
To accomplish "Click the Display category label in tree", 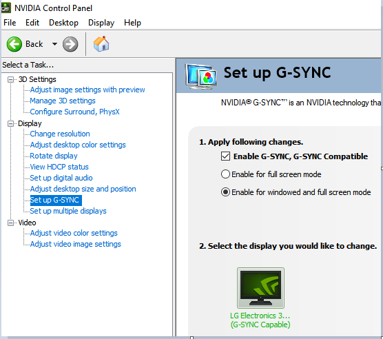I will pyautogui.click(x=30, y=123).
